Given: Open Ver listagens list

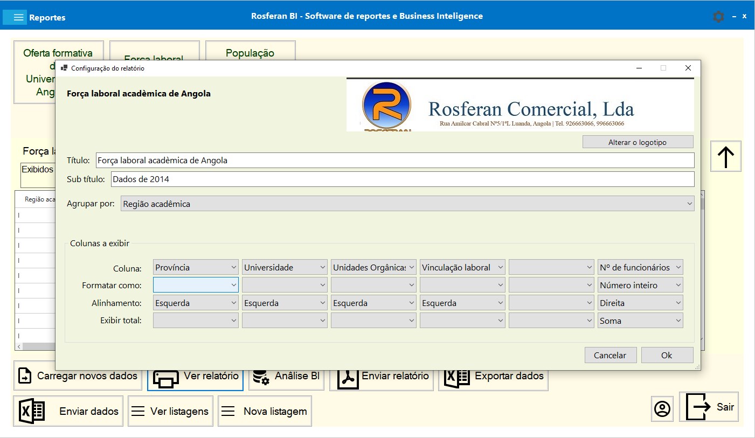Looking at the screenshot, I should (x=170, y=411).
